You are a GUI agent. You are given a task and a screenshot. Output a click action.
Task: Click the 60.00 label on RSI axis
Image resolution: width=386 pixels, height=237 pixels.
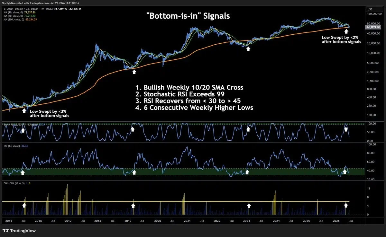tap(370, 162)
